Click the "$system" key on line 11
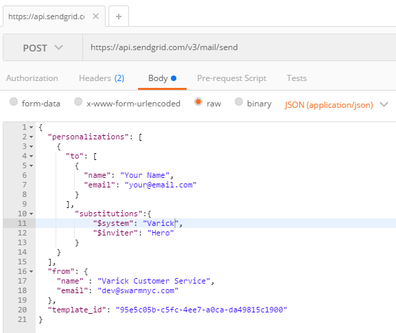The image size is (396, 333). (113, 223)
